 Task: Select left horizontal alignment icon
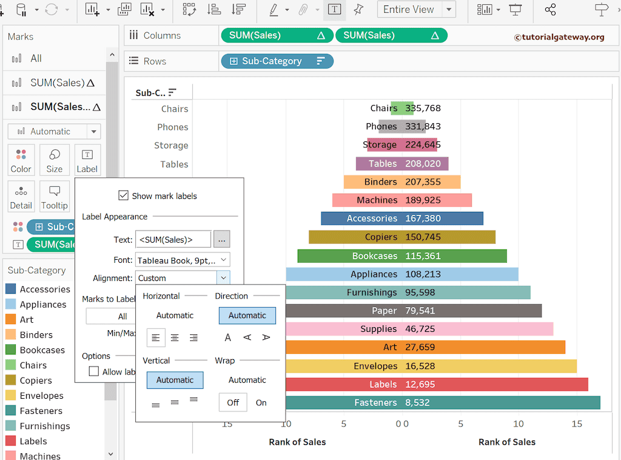point(156,337)
